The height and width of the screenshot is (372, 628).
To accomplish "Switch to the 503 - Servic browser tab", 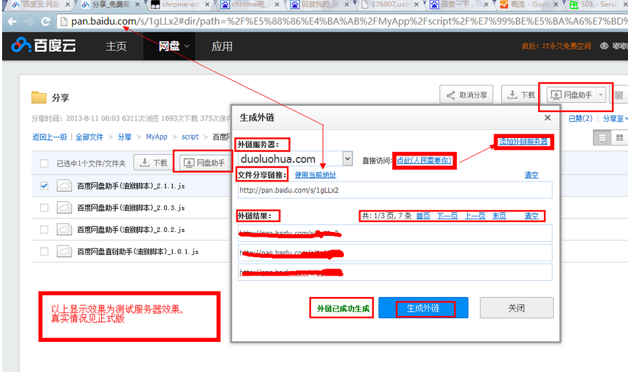I will pyautogui.click(x=596, y=5).
